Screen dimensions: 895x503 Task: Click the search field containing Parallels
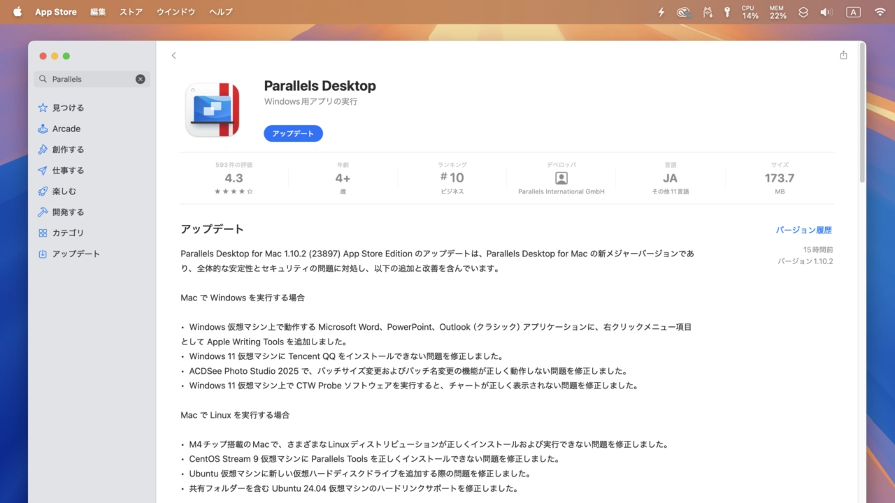(92, 79)
